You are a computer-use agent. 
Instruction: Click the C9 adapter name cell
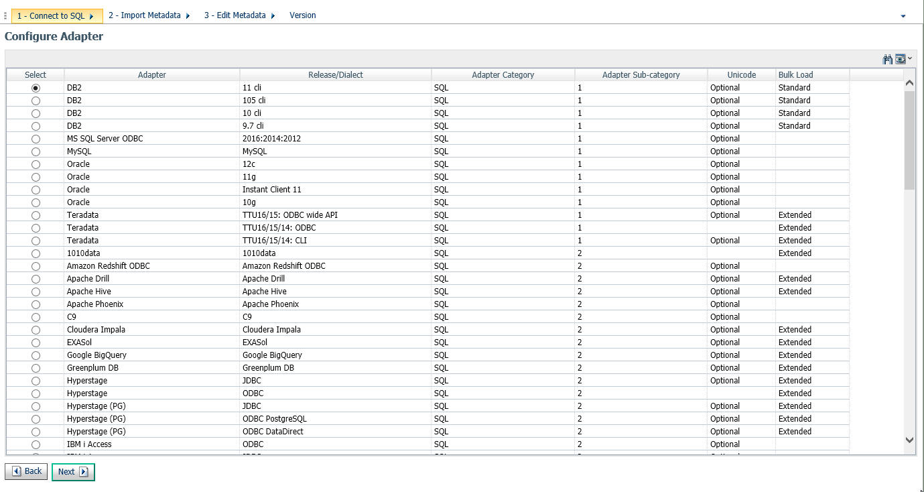click(x=152, y=317)
